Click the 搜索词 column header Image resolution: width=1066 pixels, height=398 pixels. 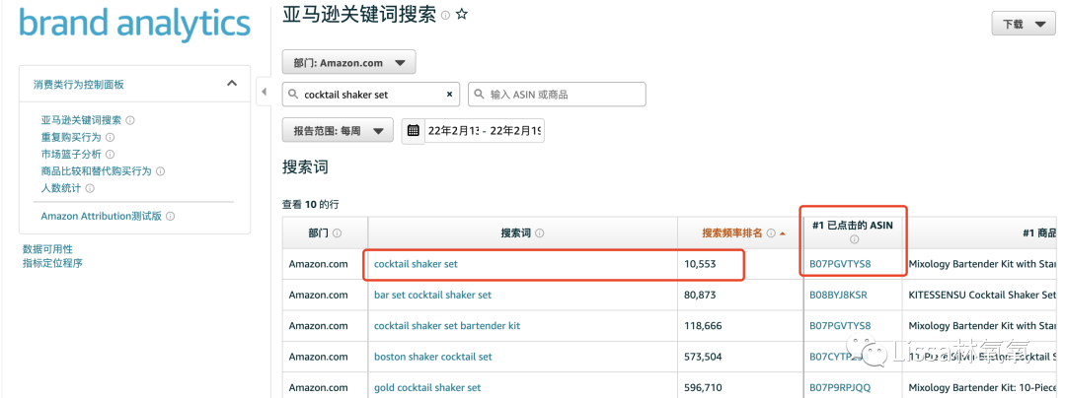click(x=522, y=232)
